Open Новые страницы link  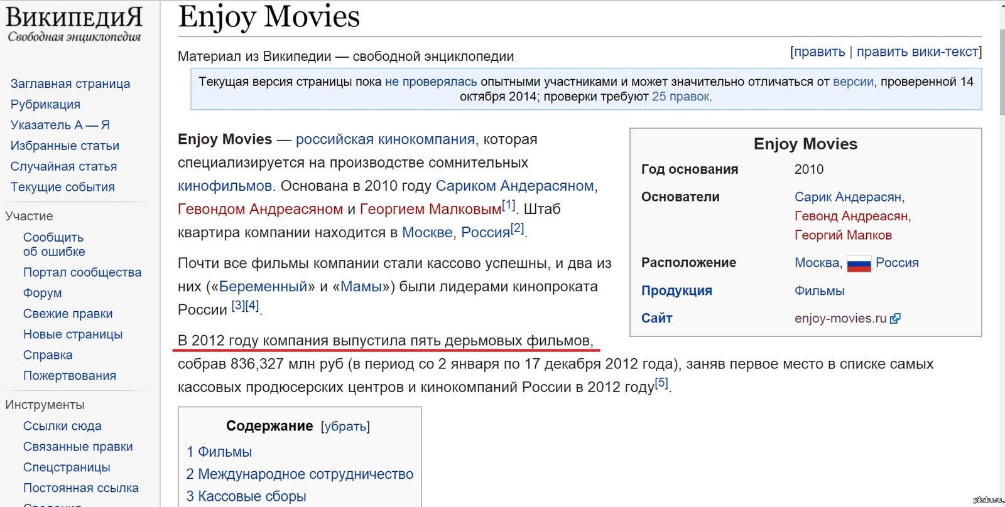tap(73, 334)
